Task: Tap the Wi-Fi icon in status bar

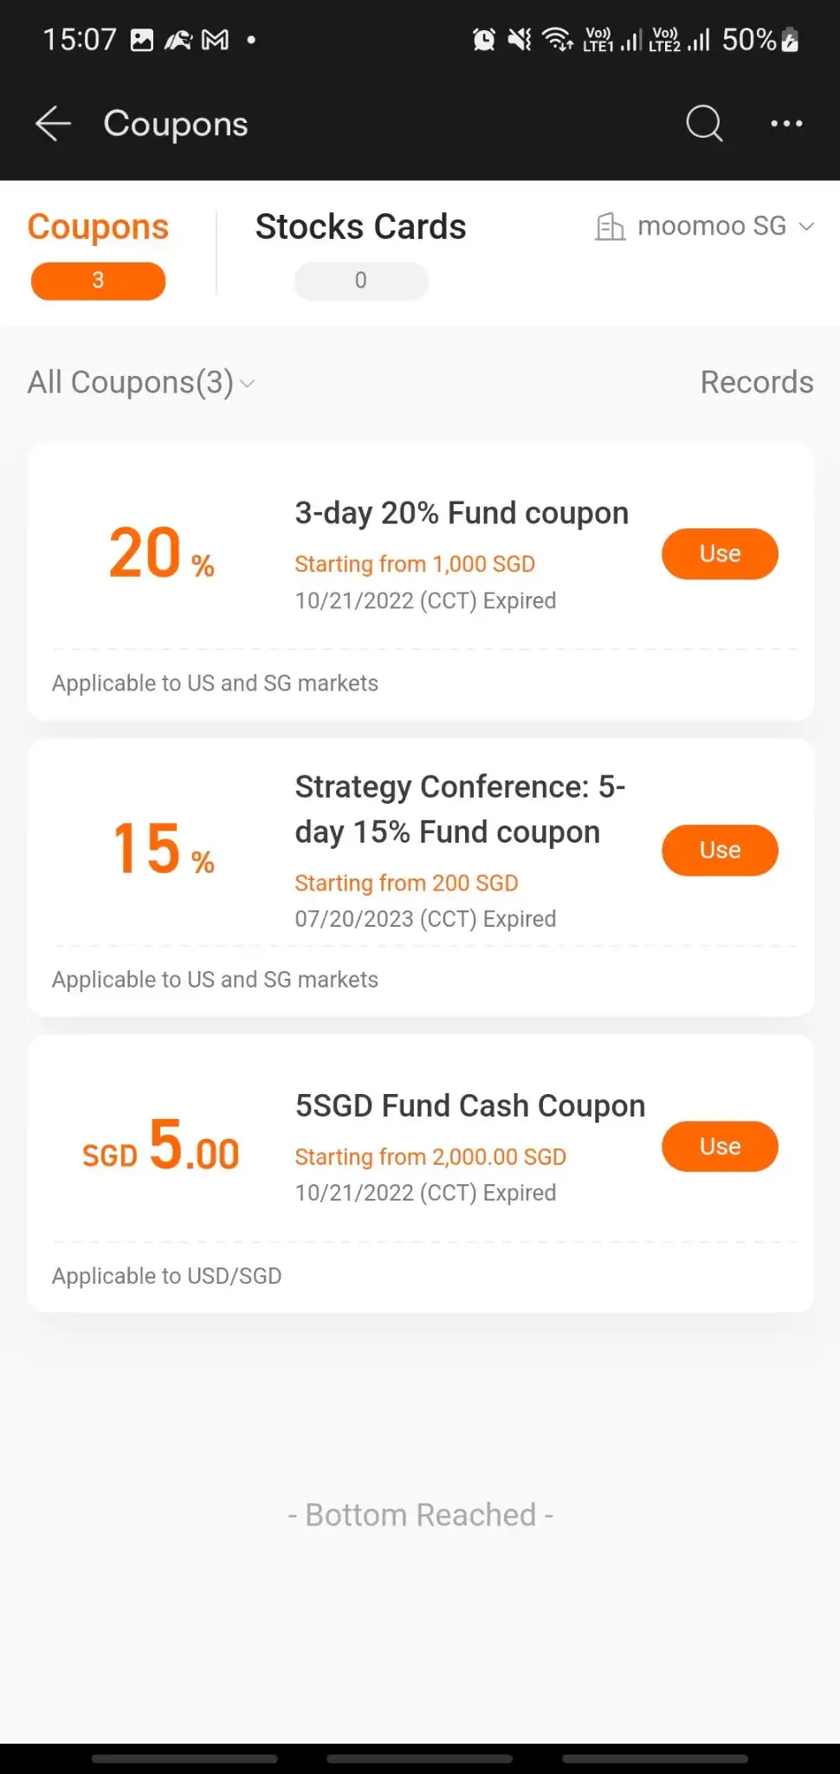Action: 557,39
